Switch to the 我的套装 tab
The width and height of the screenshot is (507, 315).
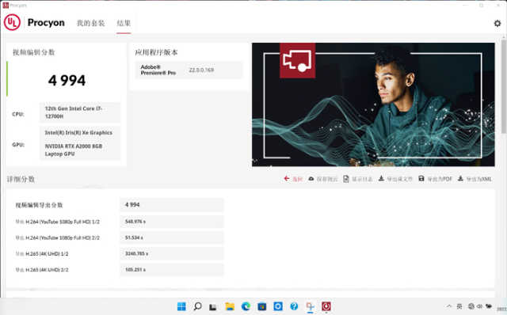(x=90, y=23)
